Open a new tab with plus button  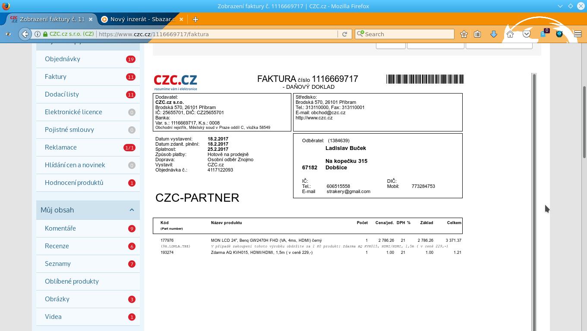(x=196, y=19)
